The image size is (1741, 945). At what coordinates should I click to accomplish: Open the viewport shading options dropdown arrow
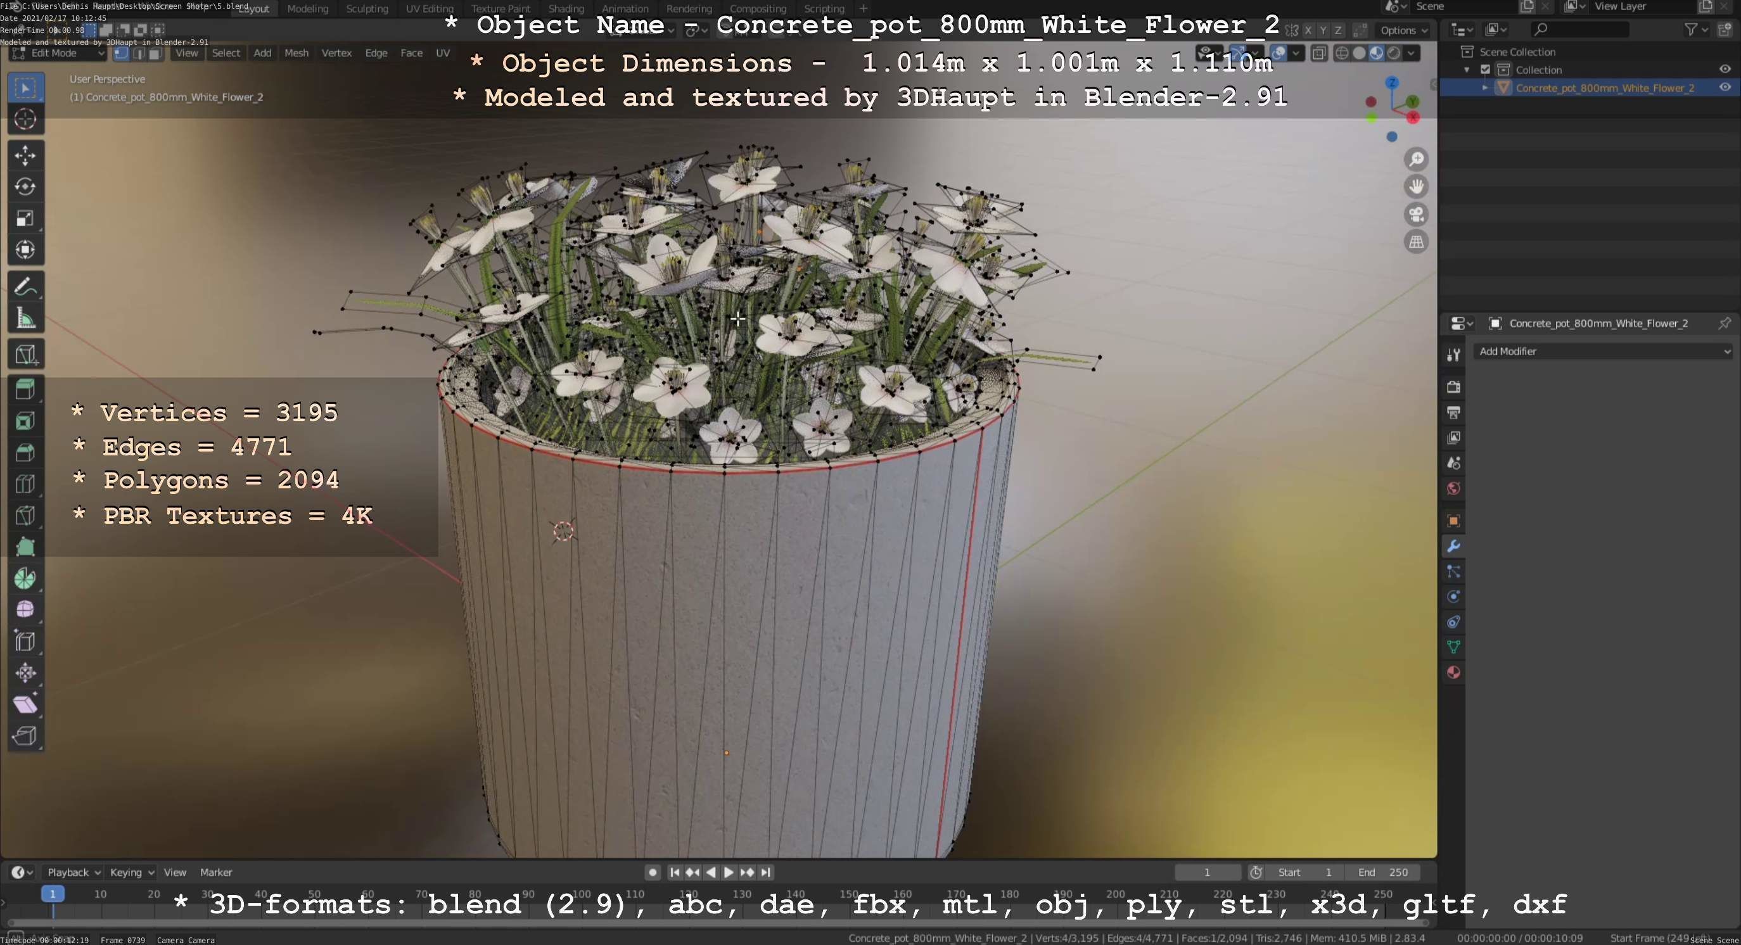[x=1411, y=53]
